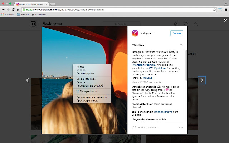
Task: Go back with the browser back arrow
Action: point(3,10)
